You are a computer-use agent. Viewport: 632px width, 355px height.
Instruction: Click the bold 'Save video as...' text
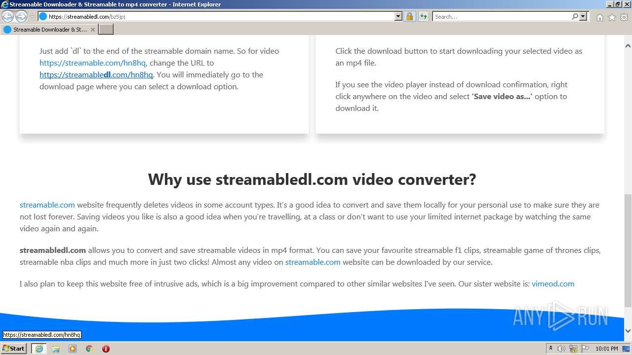[502, 96]
